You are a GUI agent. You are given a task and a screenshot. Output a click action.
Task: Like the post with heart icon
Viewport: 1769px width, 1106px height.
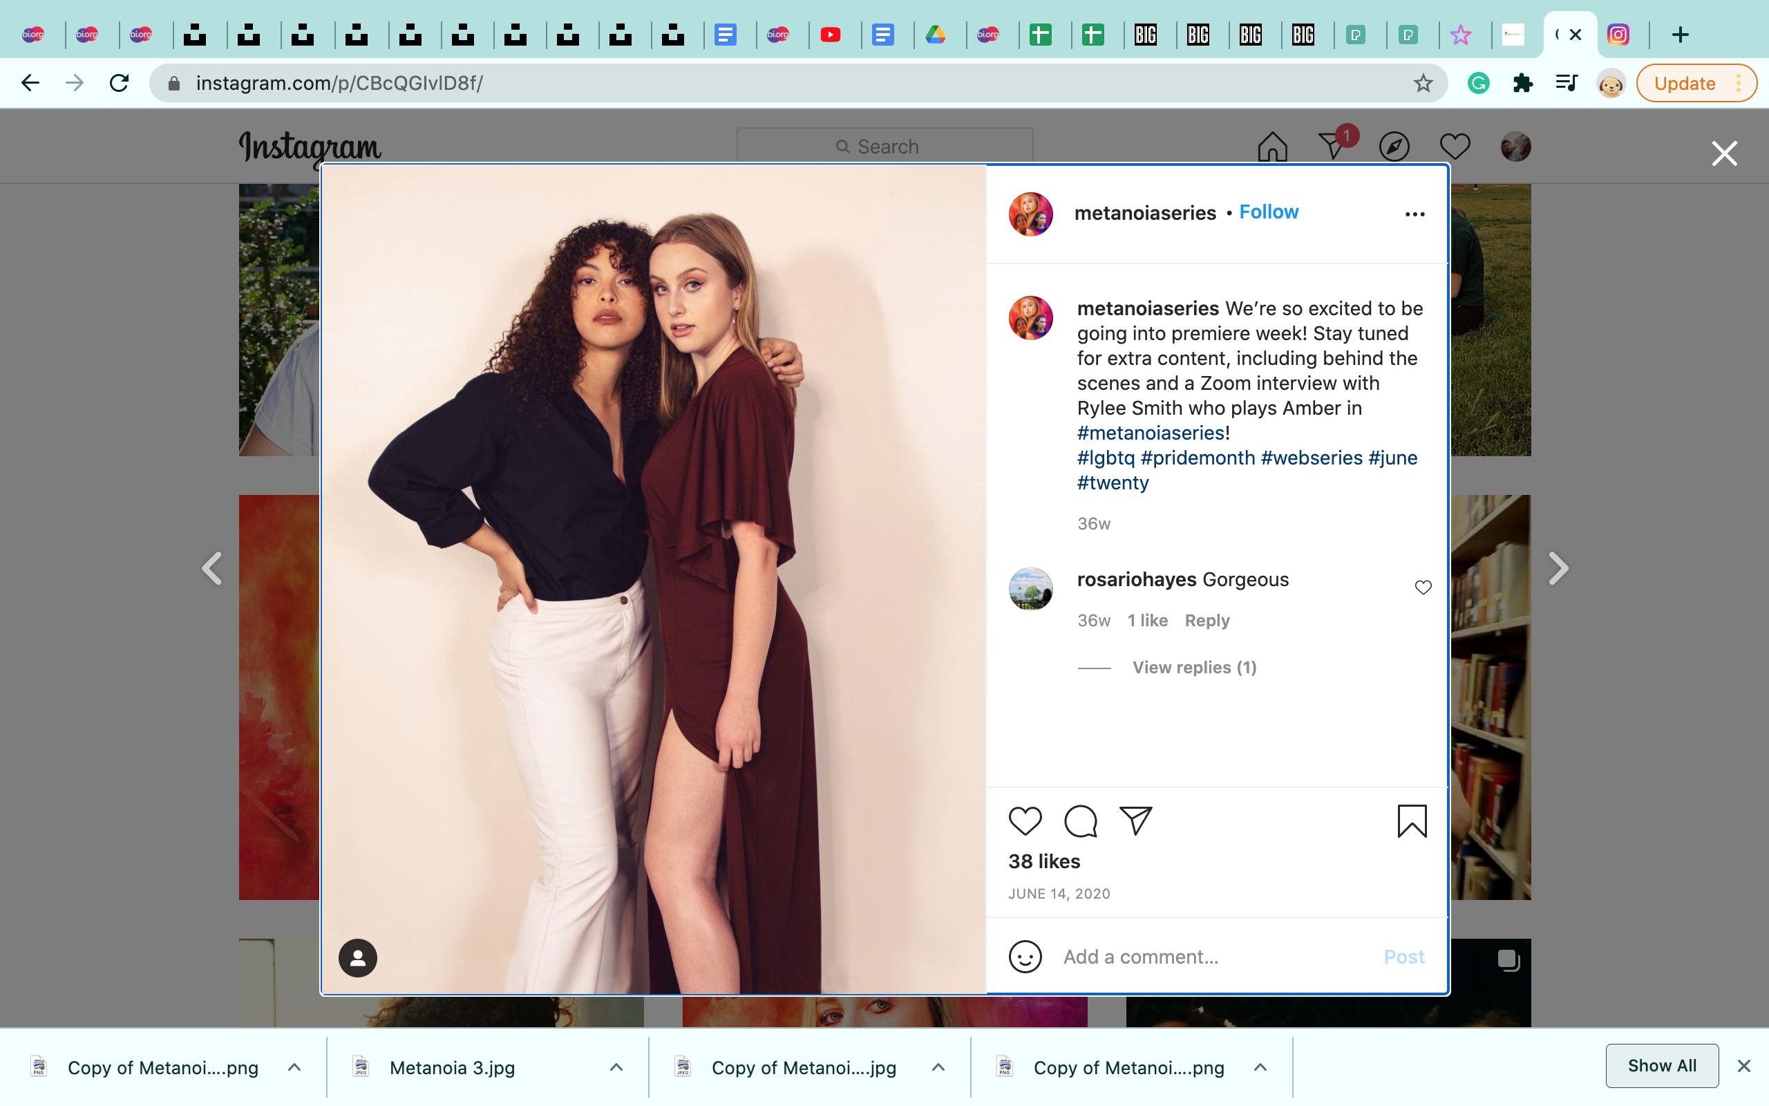[1025, 821]
